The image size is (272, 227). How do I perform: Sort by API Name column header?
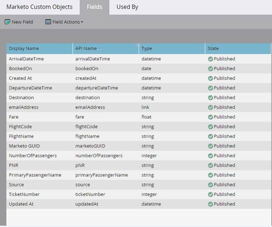[106, 48]
